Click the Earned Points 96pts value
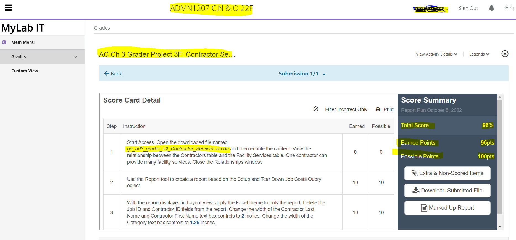The height and width of the screenshot is (240, 516). pyautogui.click(x=487, y=143)
